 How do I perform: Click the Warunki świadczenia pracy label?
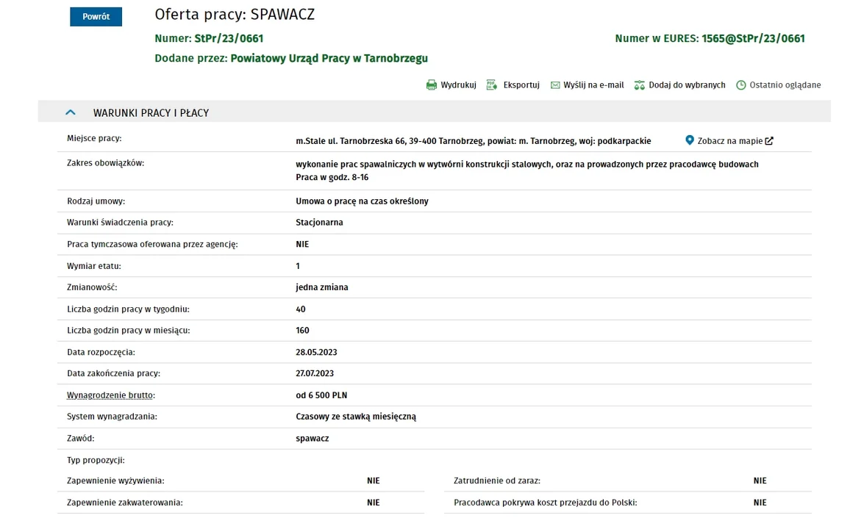click(120, 223)
